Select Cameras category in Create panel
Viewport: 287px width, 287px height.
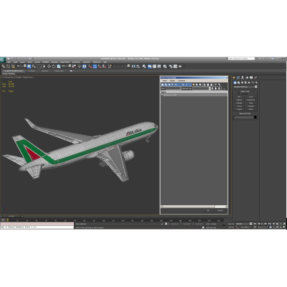246,83
